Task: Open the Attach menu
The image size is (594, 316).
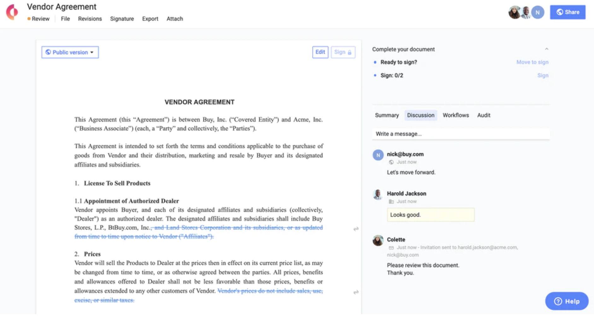Action: click(x=175, y=19)
